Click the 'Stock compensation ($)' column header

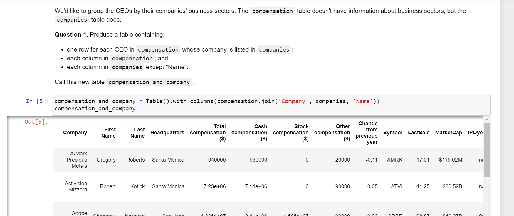coord(291,133)
